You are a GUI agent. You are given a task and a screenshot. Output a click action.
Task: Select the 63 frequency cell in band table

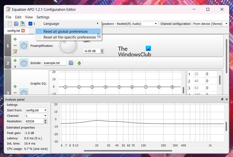click(199, 88)
